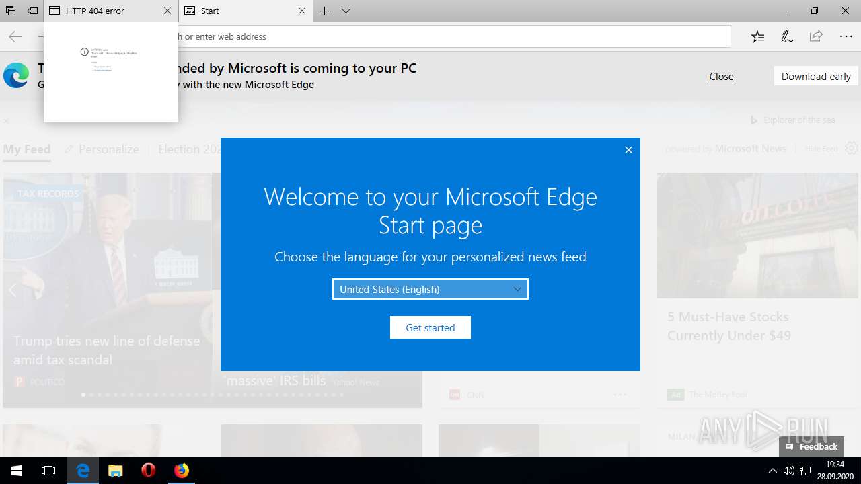Click the Edge icon in taskbar
The height and width of the screenshot is (484, 861).
point(83,471)
